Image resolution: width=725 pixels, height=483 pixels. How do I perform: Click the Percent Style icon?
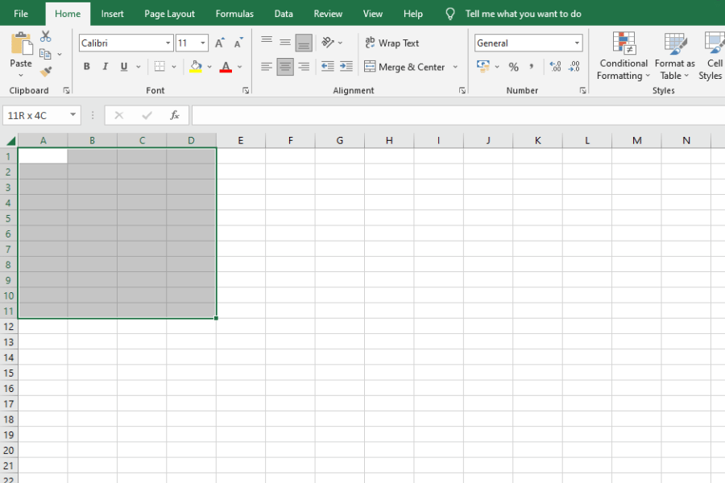[513, 67]
